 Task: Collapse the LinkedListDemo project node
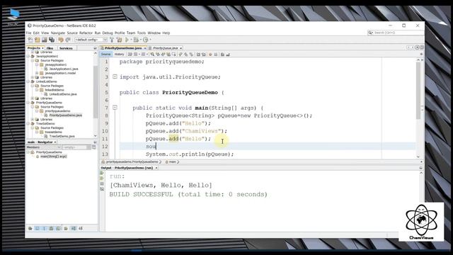pos(28,81)
